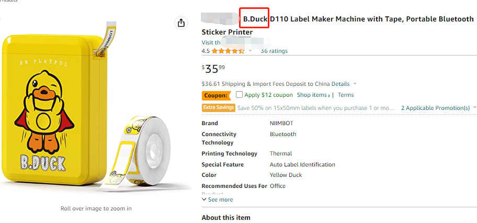Click the share icon above product image
This screenshot has height=223, width=477.
[181, 23]
